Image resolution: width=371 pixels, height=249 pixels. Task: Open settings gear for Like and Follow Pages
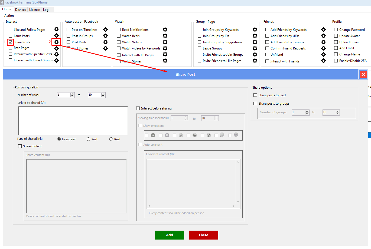click(x=56, y=29)
